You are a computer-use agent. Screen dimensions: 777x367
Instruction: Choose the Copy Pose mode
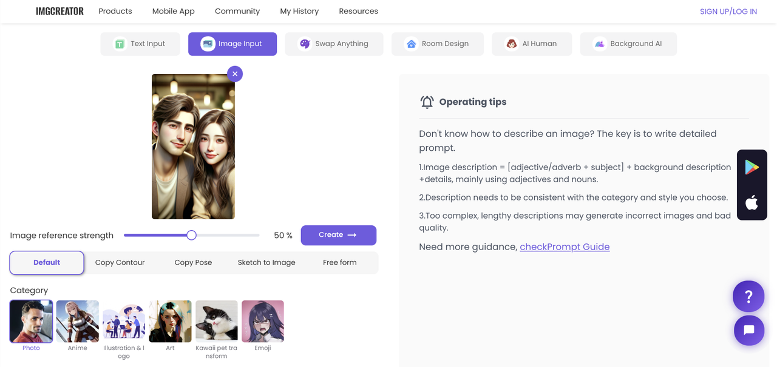[x=193, y=263]
